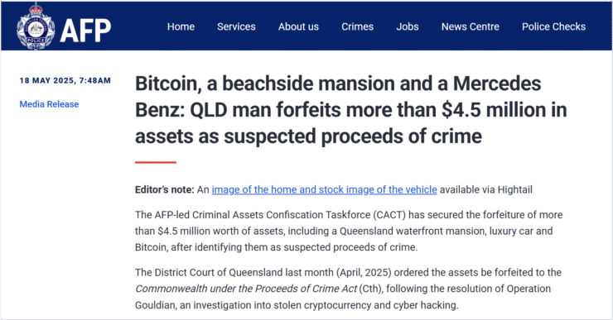This screenshot has width=613, height=320.
Task: Click the word Hightail in editor's note
Action: click(x=514, y=189)
